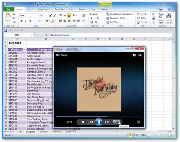Open the File tab
The image size is (180, 142).
coord(9,9)
